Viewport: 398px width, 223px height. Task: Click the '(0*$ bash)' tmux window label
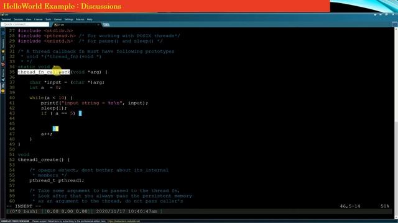(24, 211)
